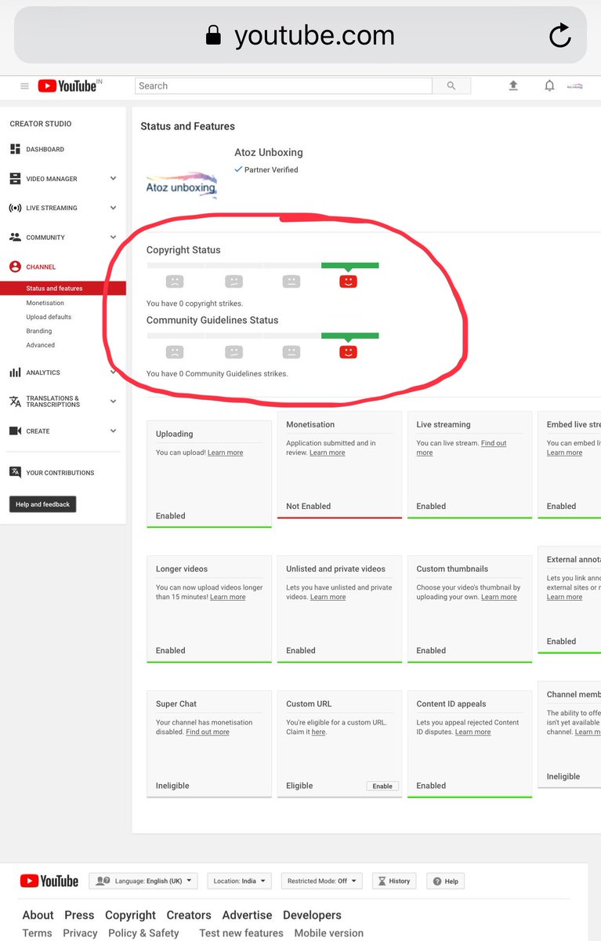Click the red happy face under Copyright Status

tap(349, 282)
